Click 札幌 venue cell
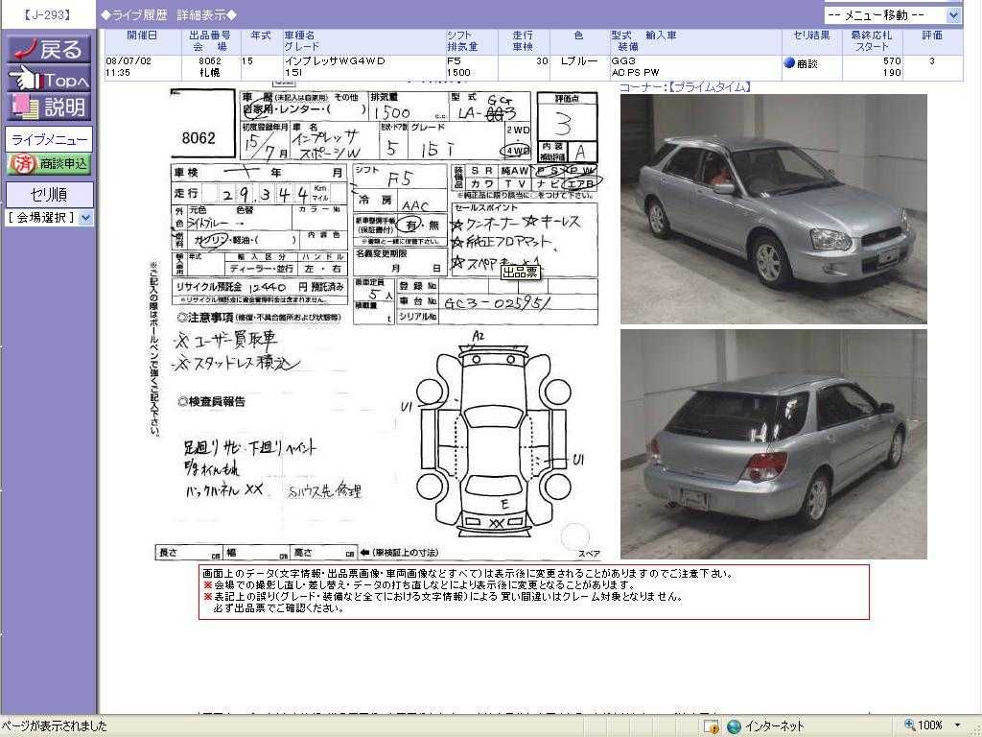 (x=210, y=73)
